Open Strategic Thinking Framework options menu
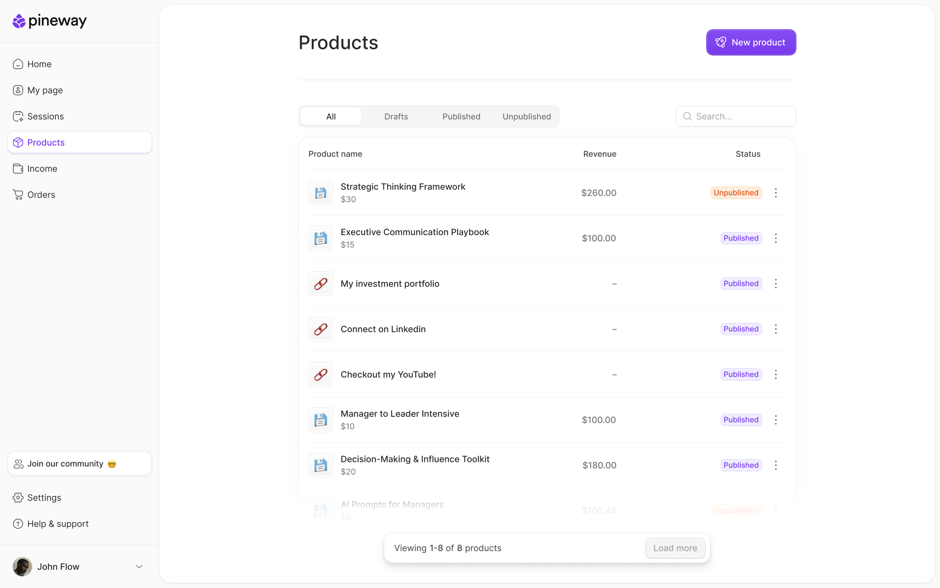Viewport: 940px width, 588px height. pos(776,193)
